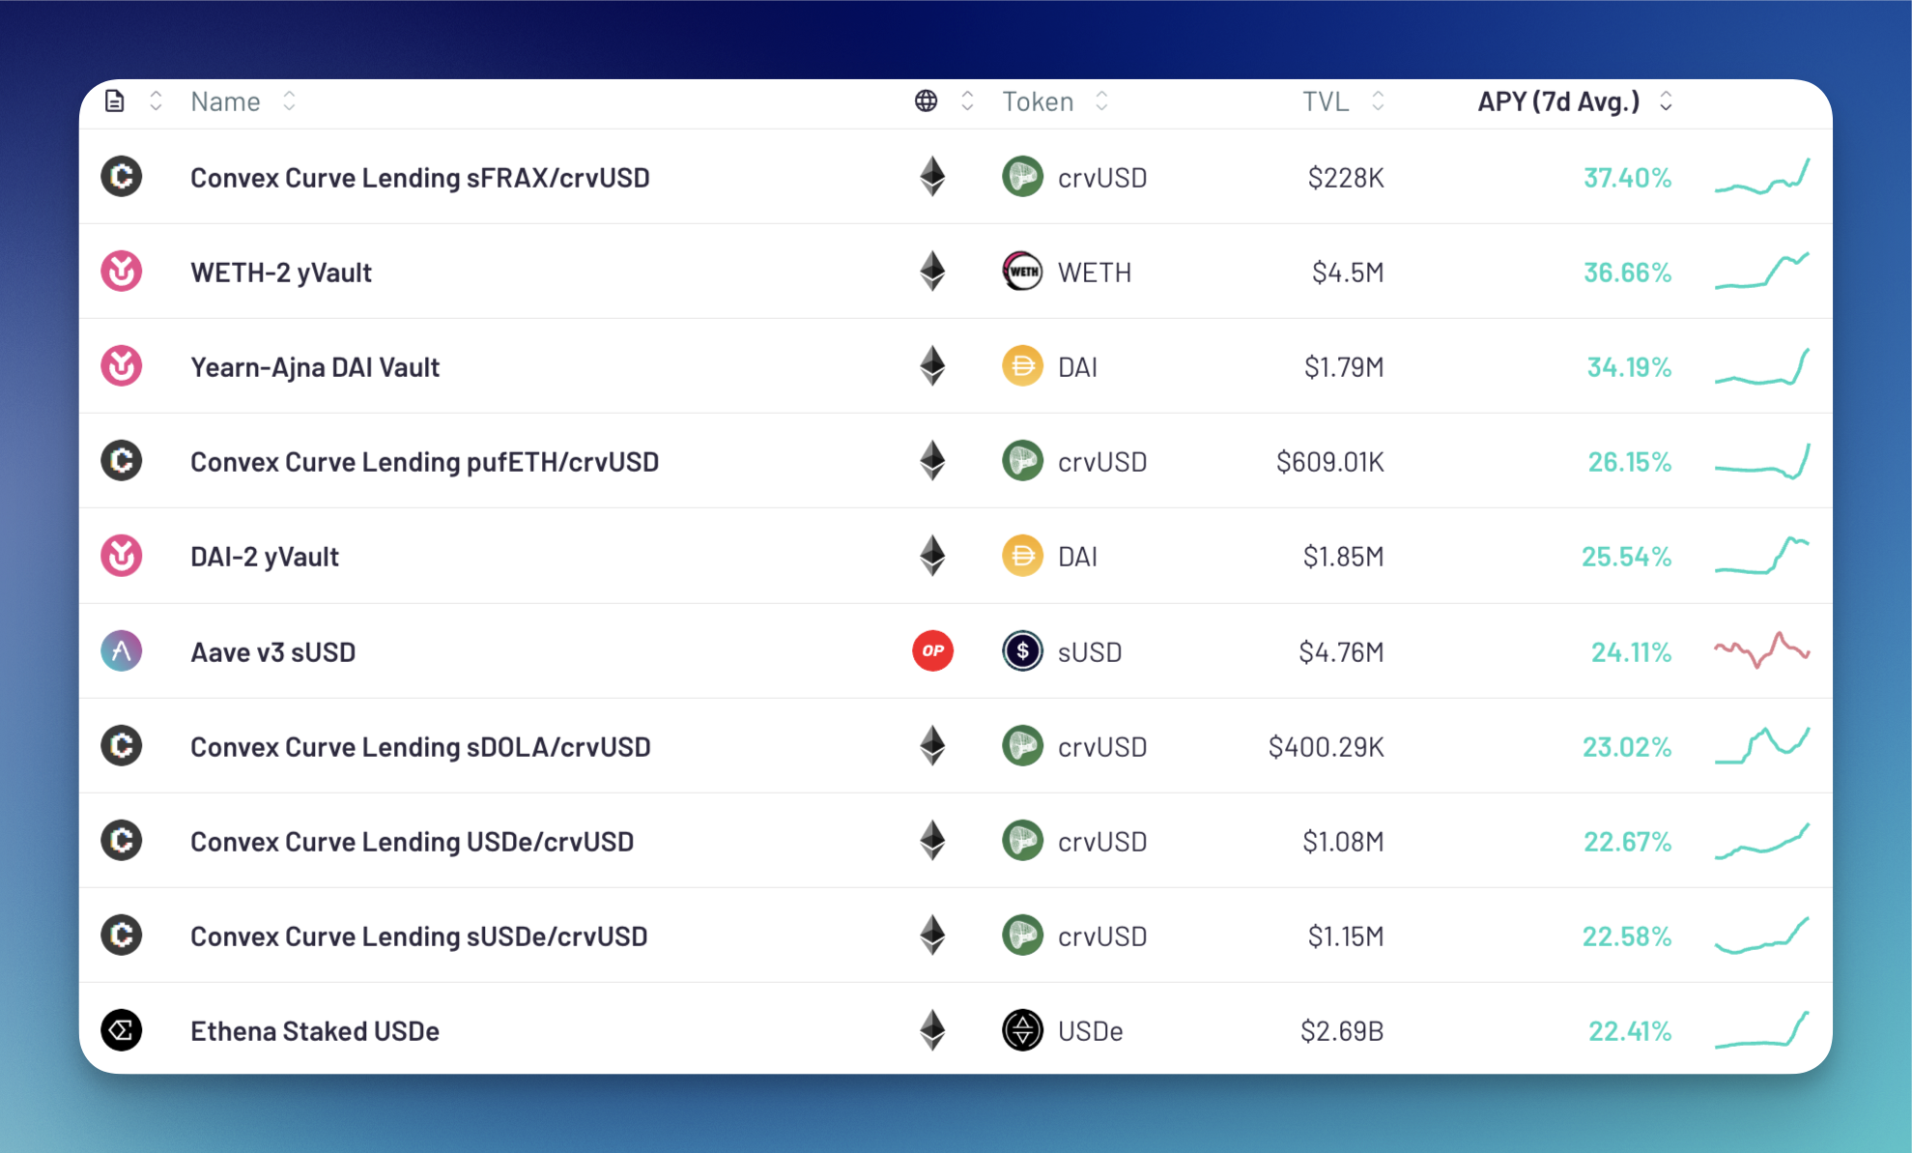Open DAI-2 yVault

click(x=265, y=557)
